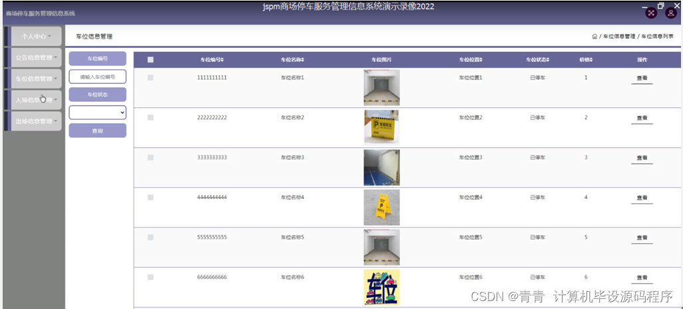Select the cell 1111111111
This screenshot has width=683, height=309.
click(x=212, y=77)
